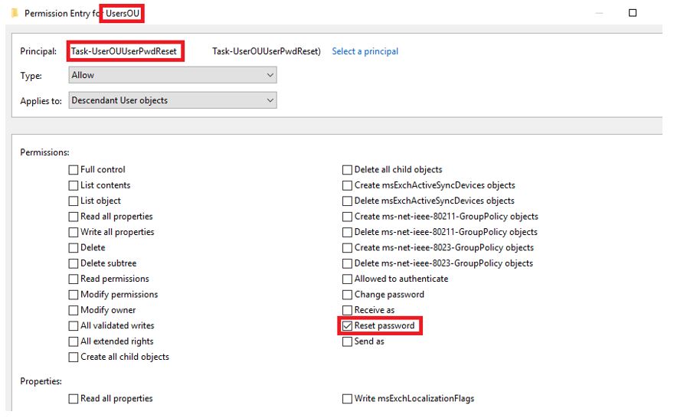Click the Properties: section label
Screen dimensions: 687x418
click(x=41, y=381)
